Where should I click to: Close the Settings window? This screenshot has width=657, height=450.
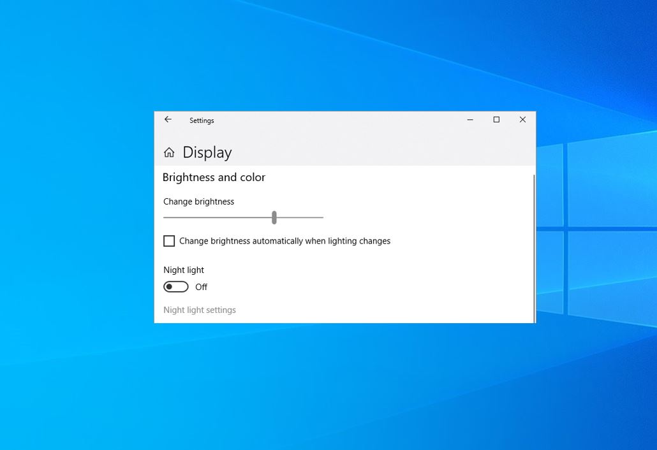click(522, 119)
